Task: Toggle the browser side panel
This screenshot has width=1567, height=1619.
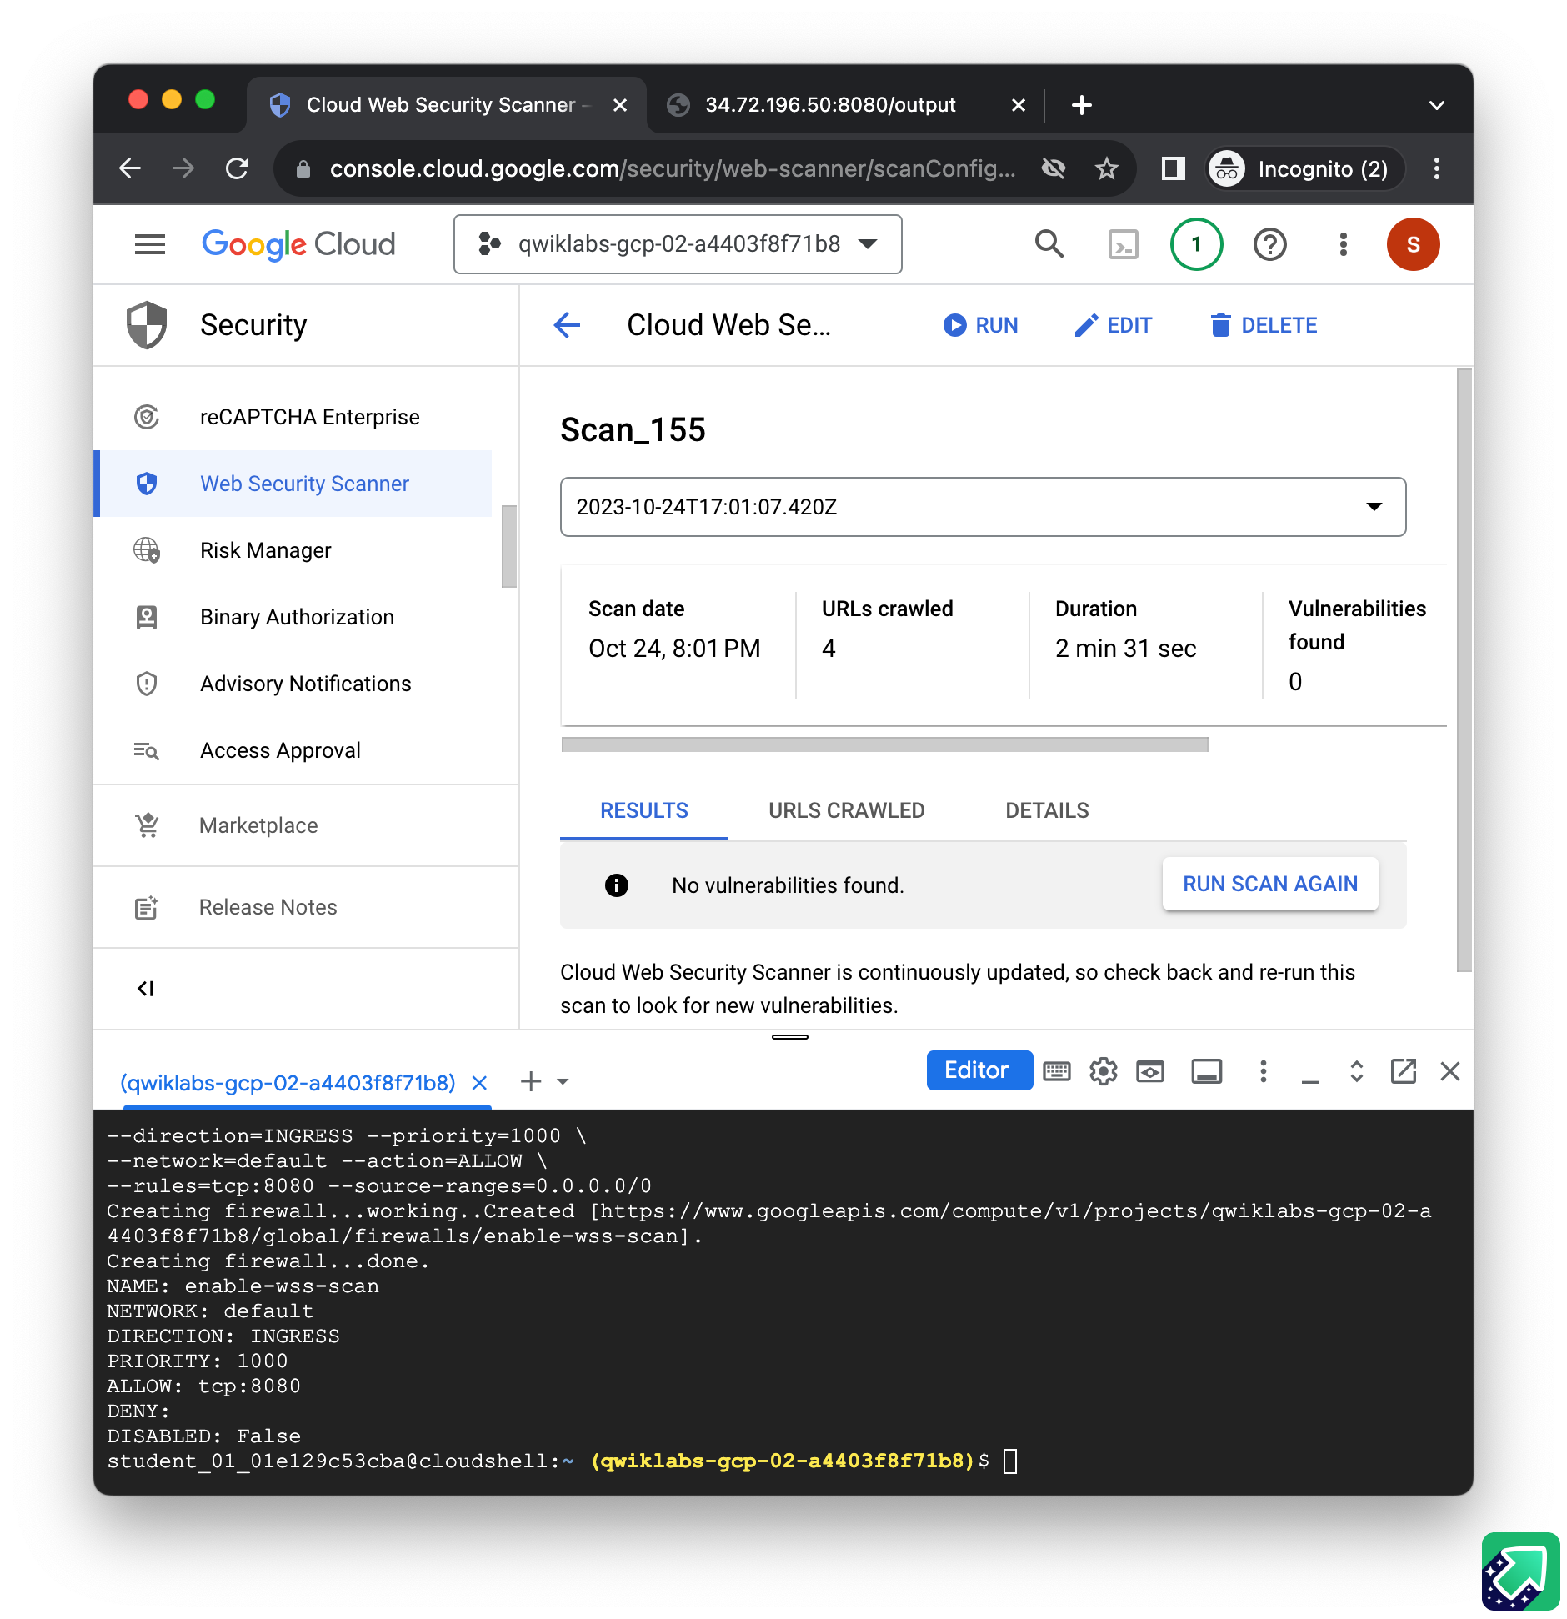Action: (1173, 169)
